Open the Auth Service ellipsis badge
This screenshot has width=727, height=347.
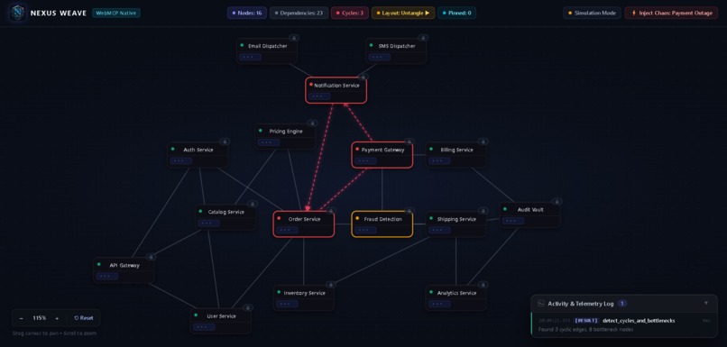point(180,161)
